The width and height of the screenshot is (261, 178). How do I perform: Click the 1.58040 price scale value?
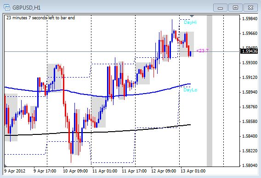tap(250, 166)
